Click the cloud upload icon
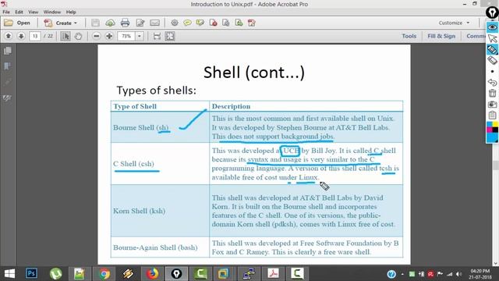 point(110,23)
